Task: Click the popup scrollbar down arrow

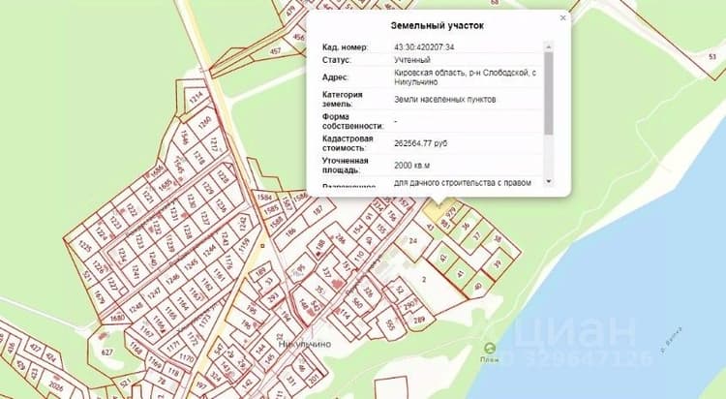Action: (x=549, y=181)
